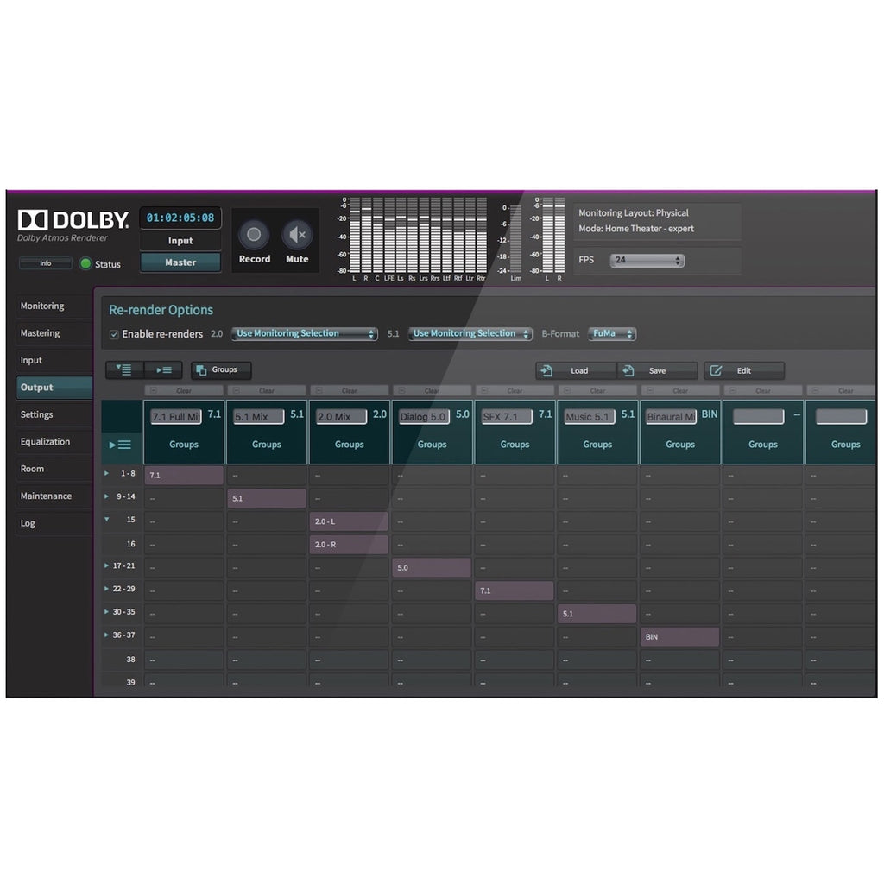884x884 pixels.
Task: Open the 2.0 Use Monitoring Selection dropdown
Action: click(x=305, y=334)
